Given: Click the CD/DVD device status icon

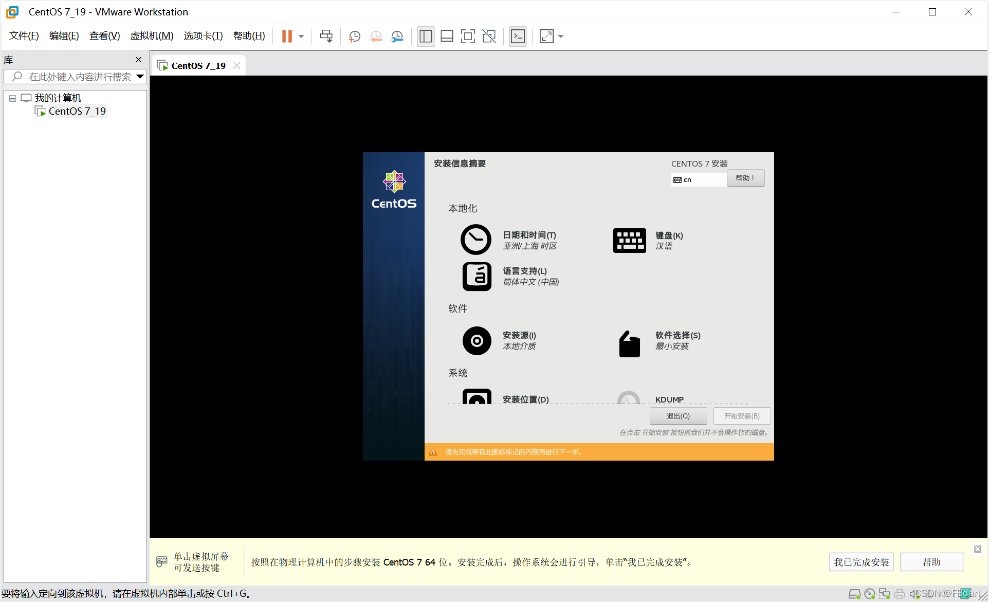Looking at the screenshot, I should (x=869, y=594).
